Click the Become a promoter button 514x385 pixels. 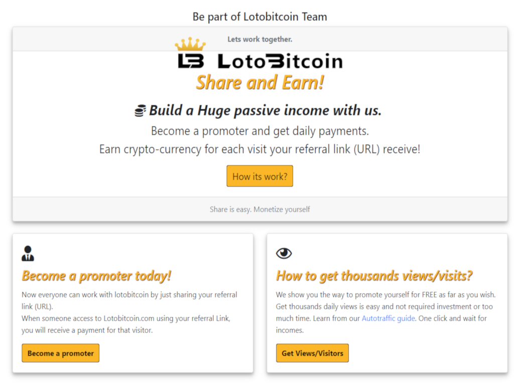tap(61, 353)
